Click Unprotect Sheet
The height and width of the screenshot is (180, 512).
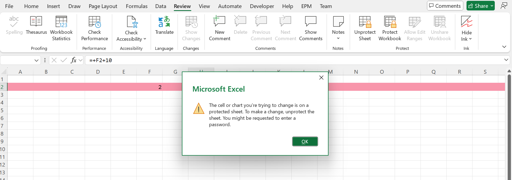coord(365,28)
